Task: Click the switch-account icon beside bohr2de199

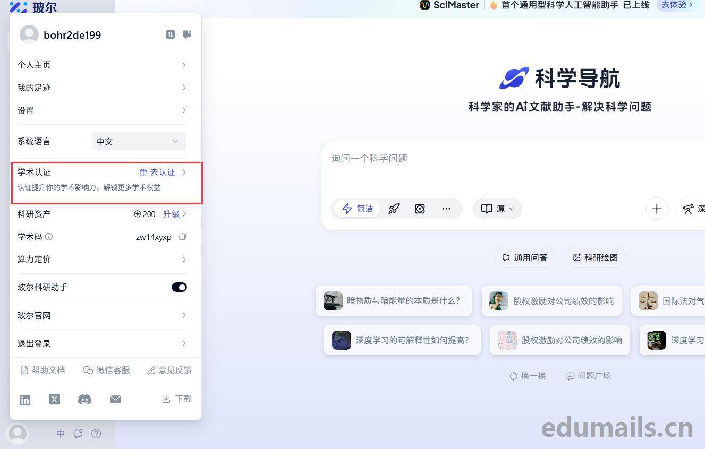Action: [171, 34]
